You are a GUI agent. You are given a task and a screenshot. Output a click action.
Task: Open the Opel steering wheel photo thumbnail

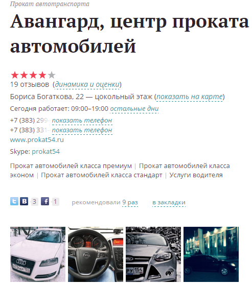pos(96,254)
